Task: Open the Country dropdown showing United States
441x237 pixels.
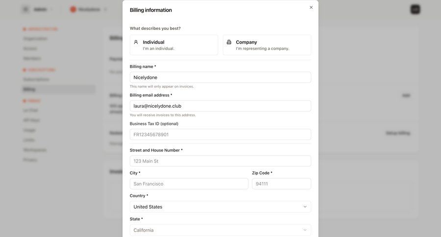Action: click(220, 207)
